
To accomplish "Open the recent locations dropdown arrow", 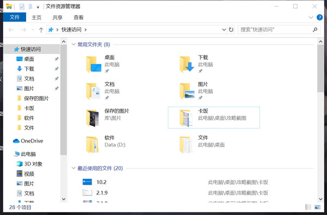I will pyautogui.click(x=33, y=30).
